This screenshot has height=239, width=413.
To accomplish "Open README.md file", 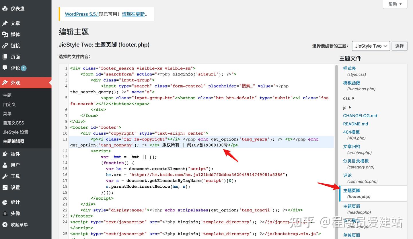I will [x=356, y=124].
